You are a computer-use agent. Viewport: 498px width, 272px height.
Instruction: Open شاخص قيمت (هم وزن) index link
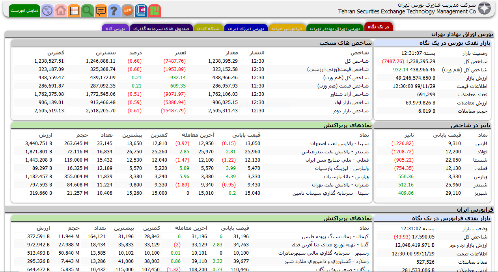343,86
